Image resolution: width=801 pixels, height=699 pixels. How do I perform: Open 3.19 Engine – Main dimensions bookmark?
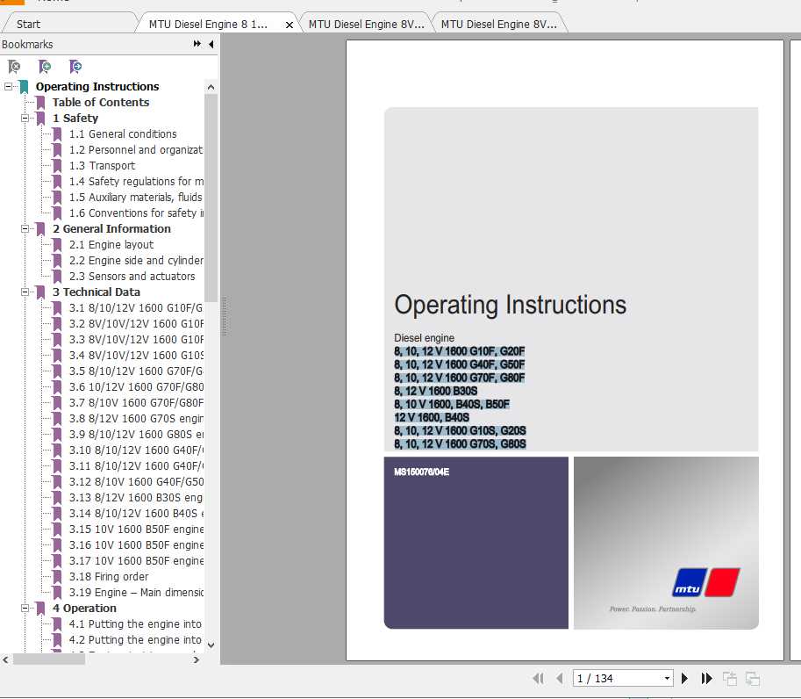136,593
